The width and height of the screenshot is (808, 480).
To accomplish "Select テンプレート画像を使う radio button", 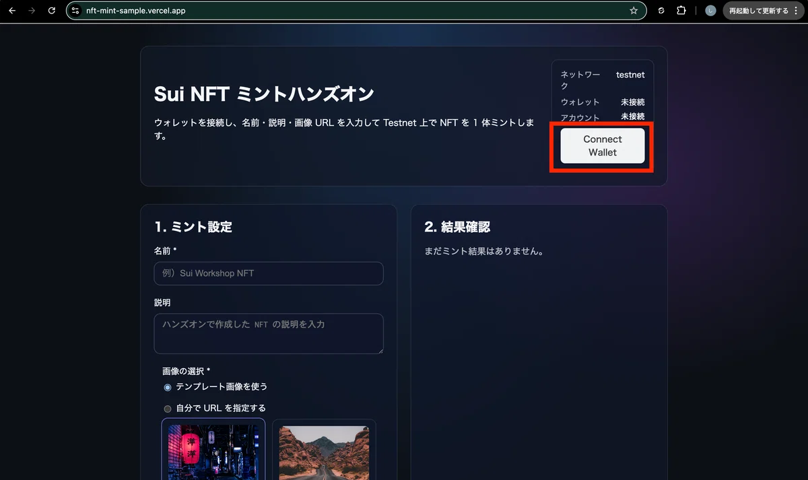I will [x=168, y=387].
